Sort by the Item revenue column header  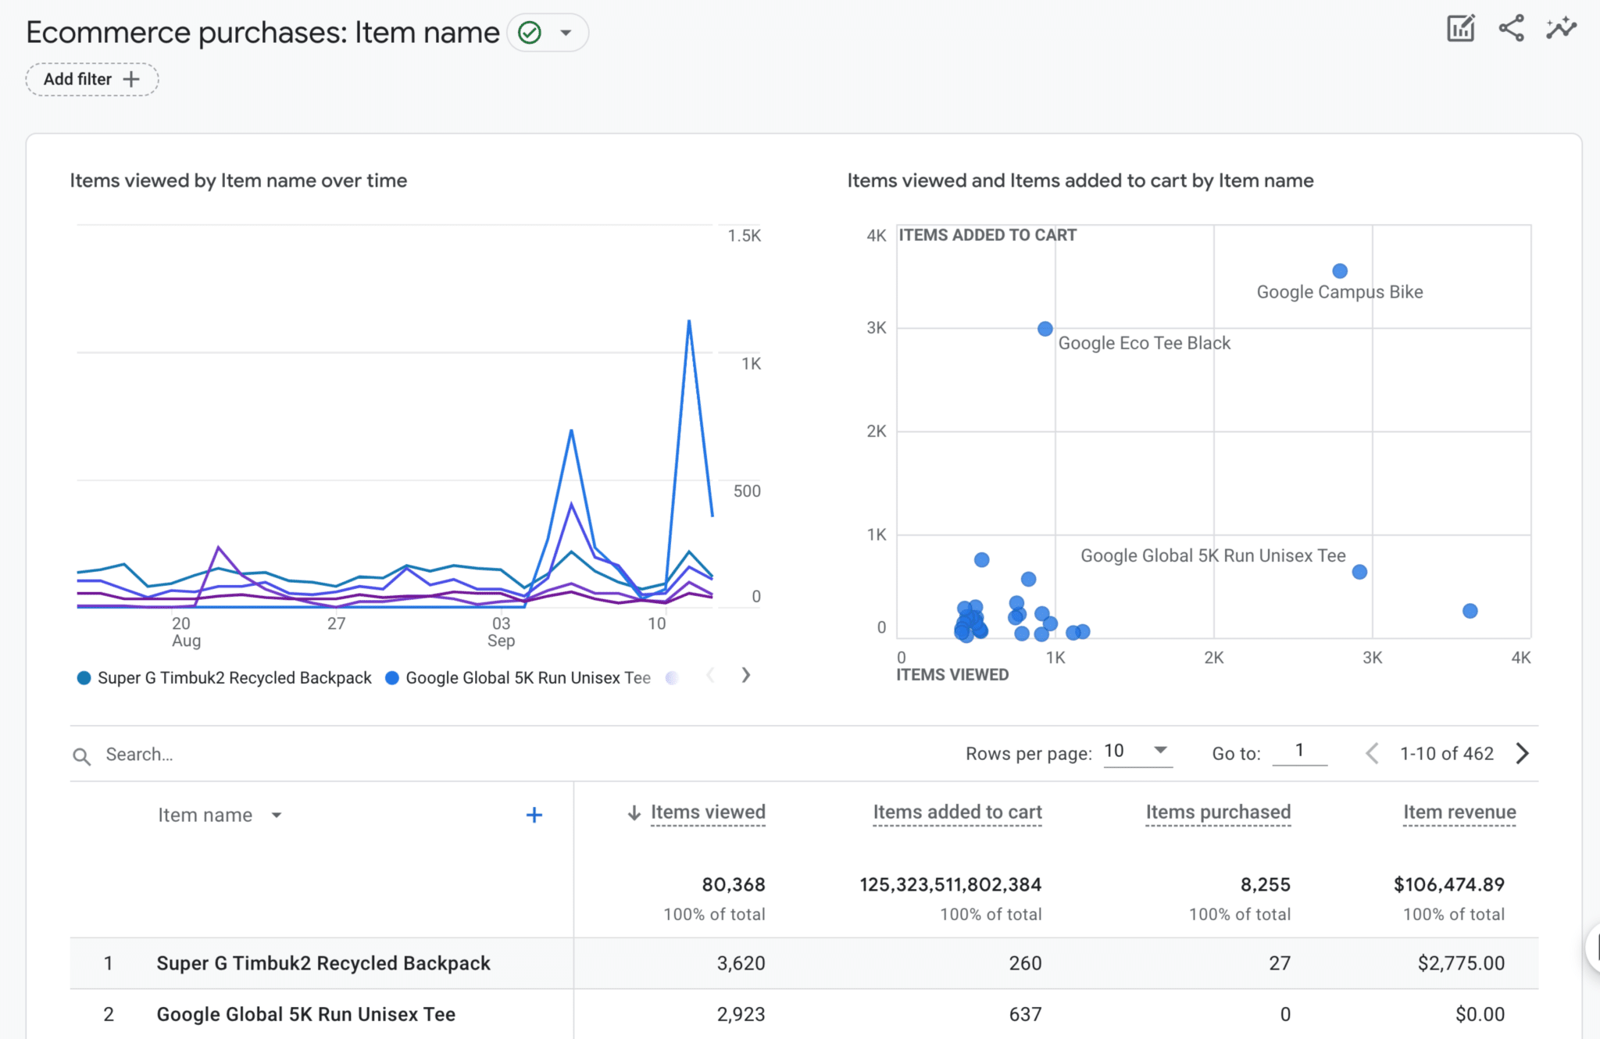pyautogui.click(x=1459, y=812)
